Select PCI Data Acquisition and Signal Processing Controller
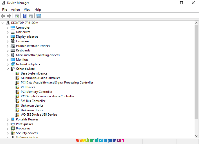199x144 pixels. [x=57, y=83]
